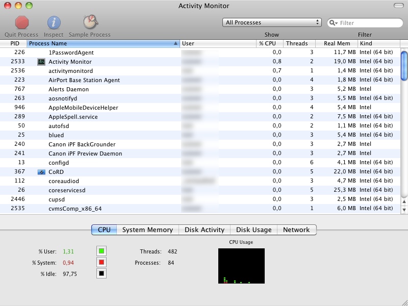The image size is (408, 306).
Task: Click the red close window button
Action: pos(8,6)
